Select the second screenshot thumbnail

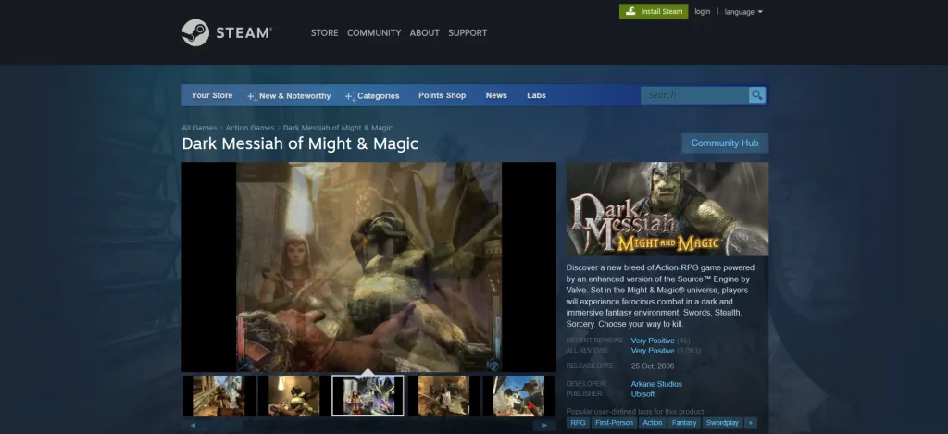(293, 396)
